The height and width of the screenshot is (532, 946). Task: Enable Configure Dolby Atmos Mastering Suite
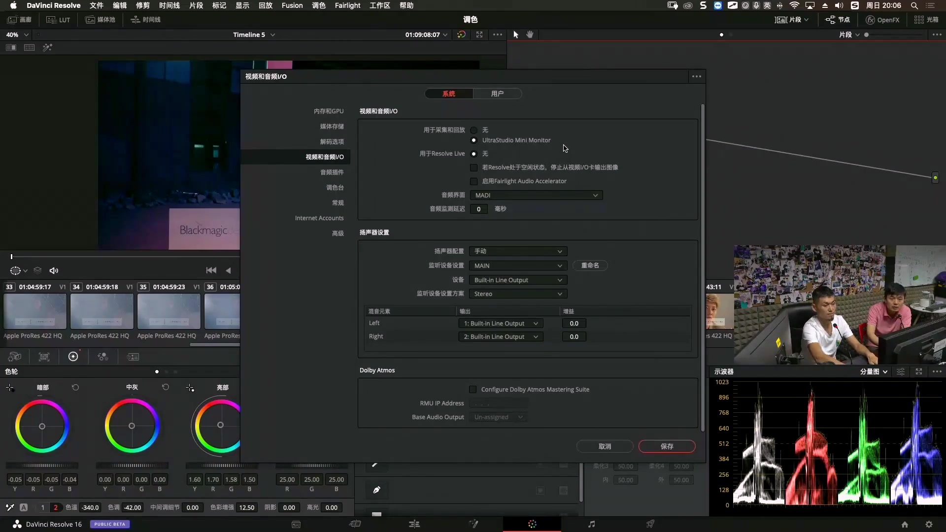click(x=473, y=390)
